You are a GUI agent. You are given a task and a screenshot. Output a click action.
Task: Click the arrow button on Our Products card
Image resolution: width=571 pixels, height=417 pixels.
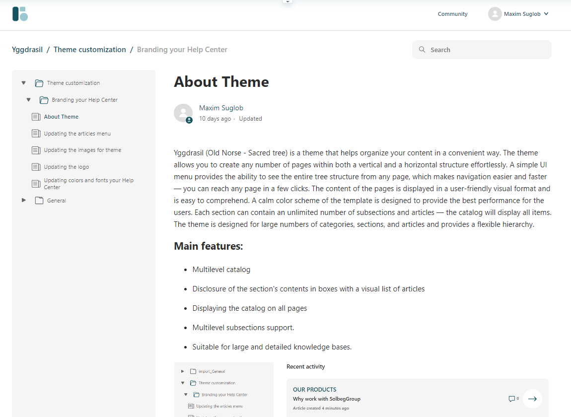pyautogui.click(x=532, y=399)
